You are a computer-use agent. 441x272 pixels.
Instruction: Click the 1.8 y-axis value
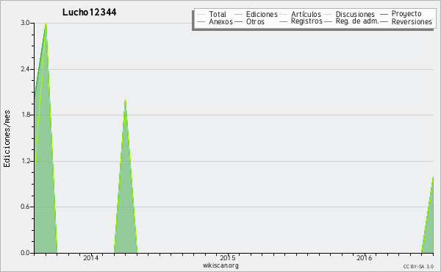tap(25, 115)
